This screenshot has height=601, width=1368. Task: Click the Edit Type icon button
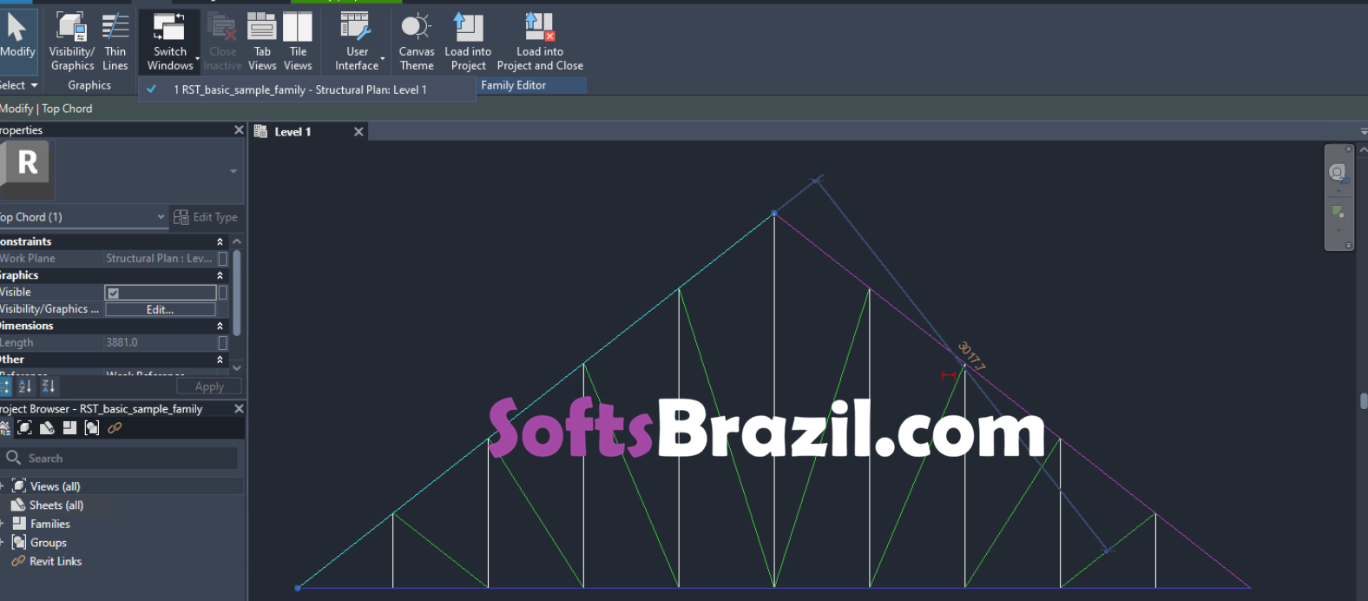point(181,217)
